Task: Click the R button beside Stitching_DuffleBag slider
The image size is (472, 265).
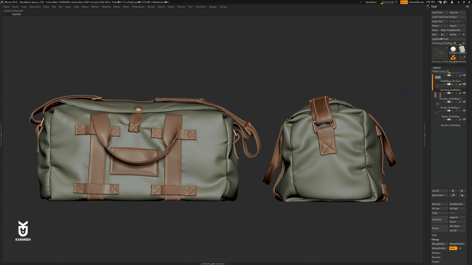Action: coord(464,43)
